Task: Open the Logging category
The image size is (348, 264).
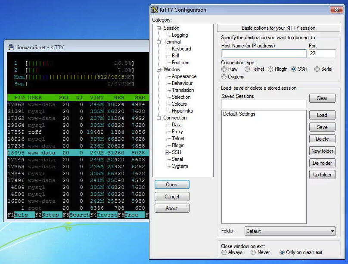Action: [x=180, y=35]
